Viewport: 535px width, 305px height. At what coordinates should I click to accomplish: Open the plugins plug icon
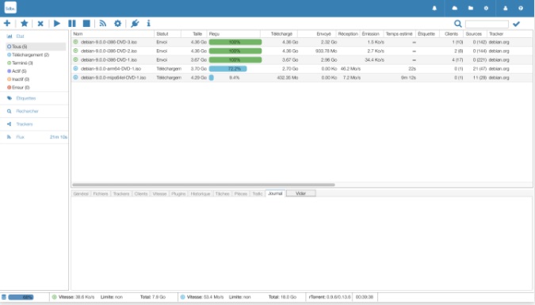[135, 23]
